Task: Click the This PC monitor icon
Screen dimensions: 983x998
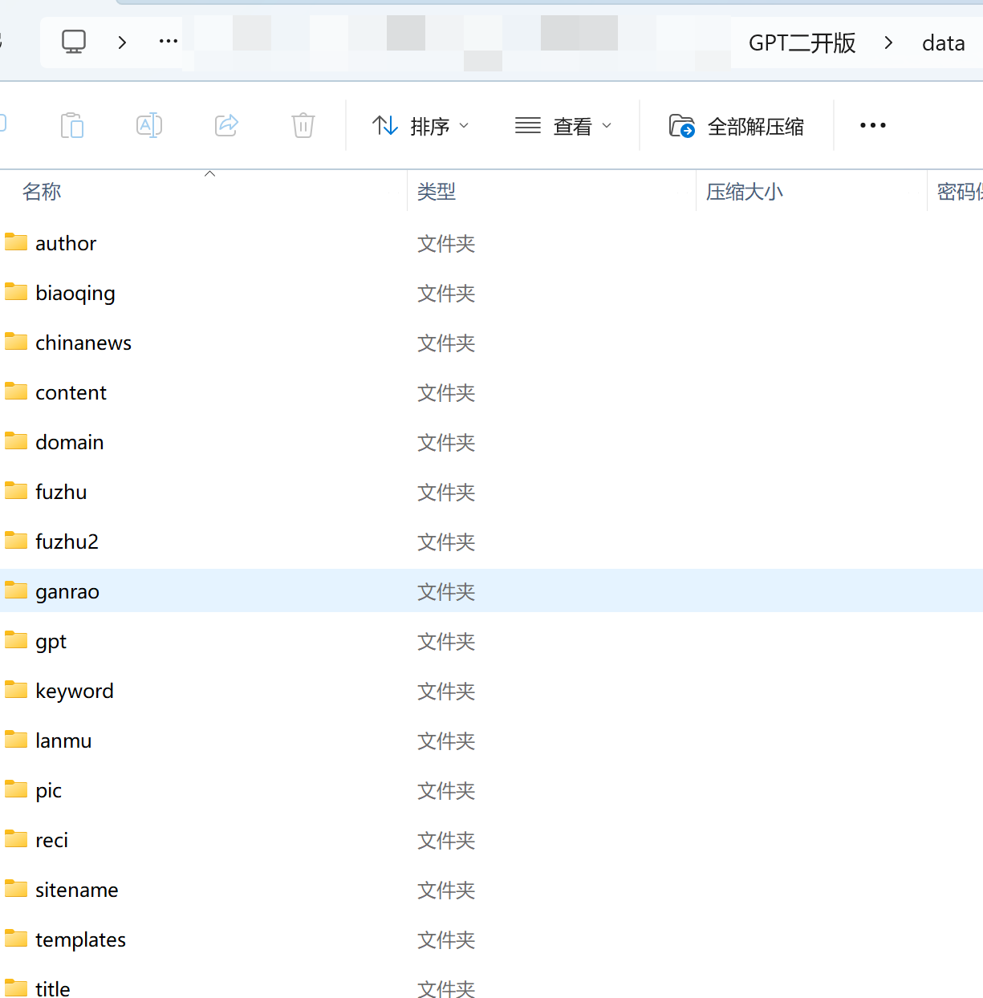Action: click(x=74, y=42)
